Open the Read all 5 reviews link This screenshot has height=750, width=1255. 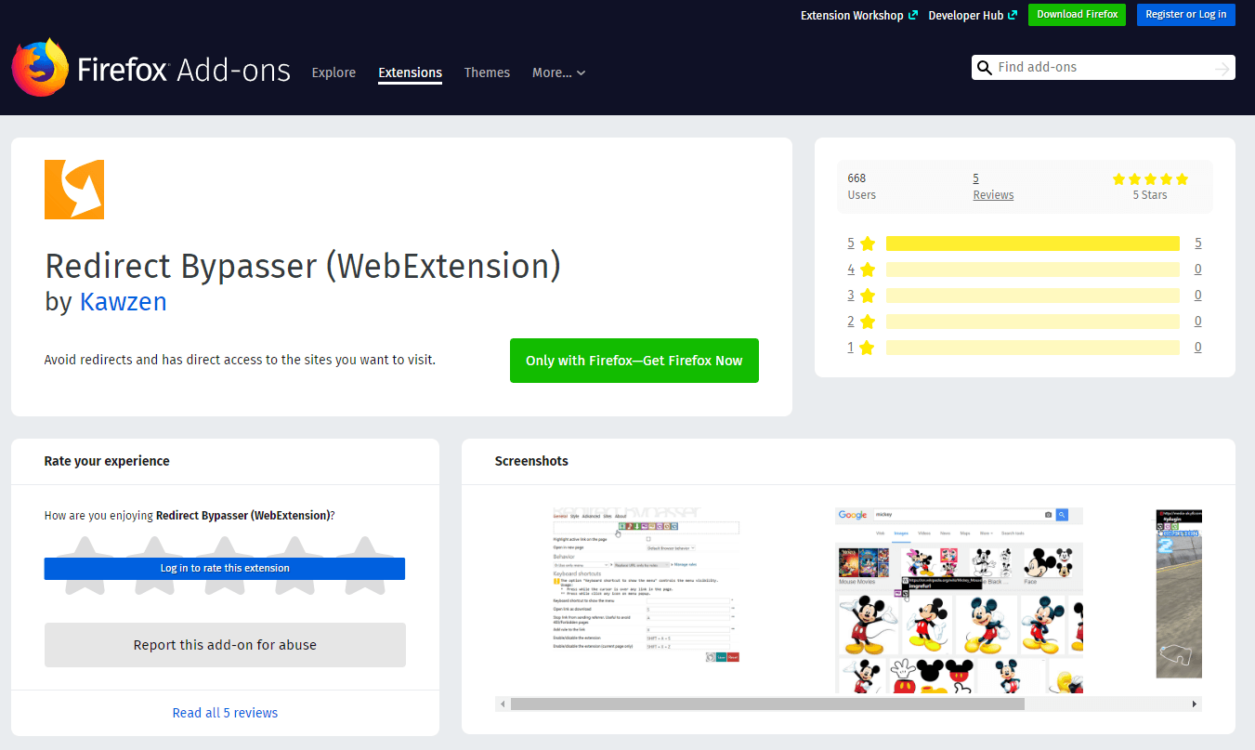click(x=225, y=713)
